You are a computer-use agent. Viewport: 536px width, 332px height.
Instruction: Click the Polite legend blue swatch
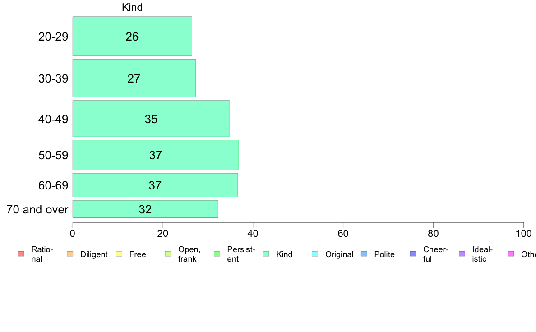click(x=364, y=254)
